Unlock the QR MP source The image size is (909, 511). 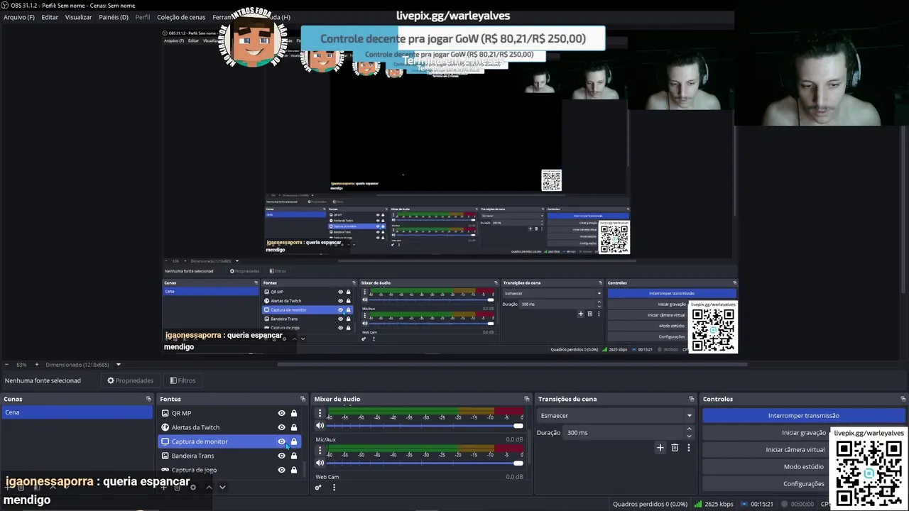click(294, 413)
